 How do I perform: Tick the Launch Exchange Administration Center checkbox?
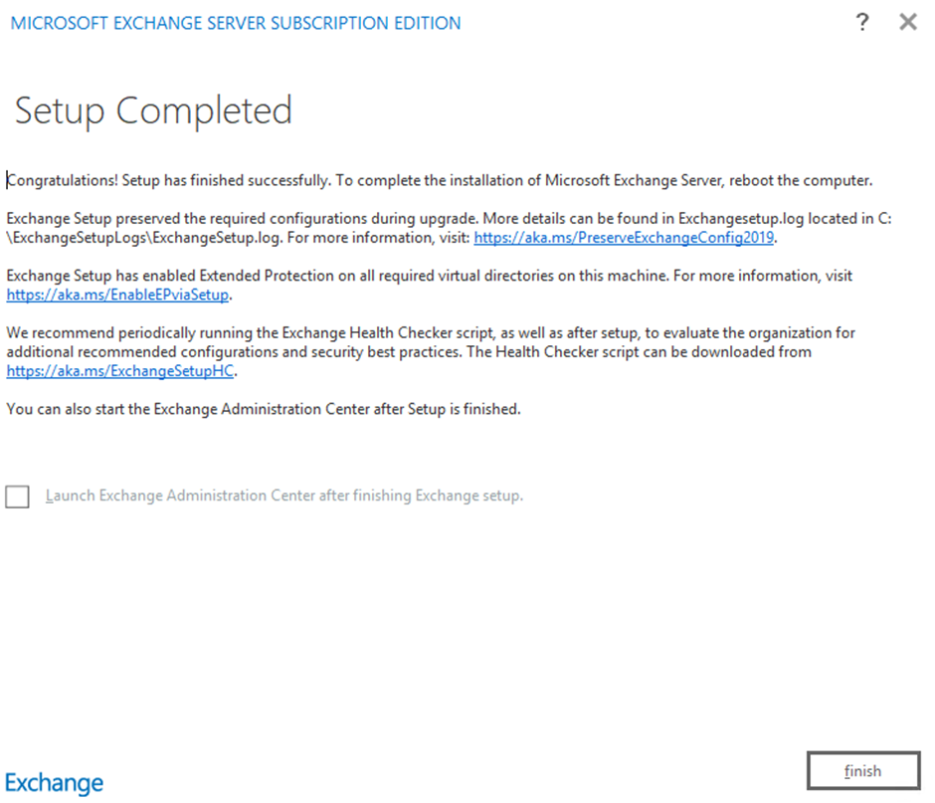point(17,497)
